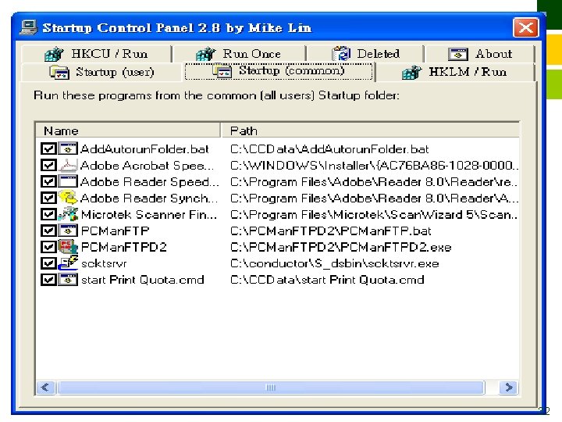Click the computer icon in the title bar
The width and height of the screenshot is (562, 422).
click(x=28, y=27)
